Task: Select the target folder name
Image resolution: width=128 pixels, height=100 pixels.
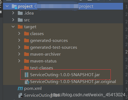Action: (x=30, y=27)
